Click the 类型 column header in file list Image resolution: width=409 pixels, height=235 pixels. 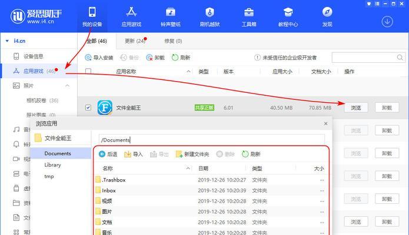(257, 169)
